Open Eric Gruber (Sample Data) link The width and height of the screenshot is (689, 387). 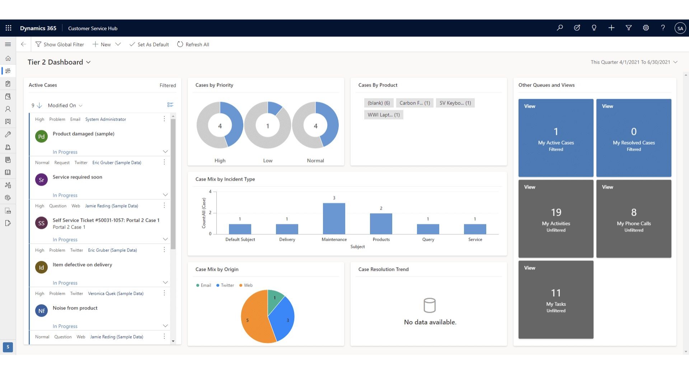click(117, 163)
